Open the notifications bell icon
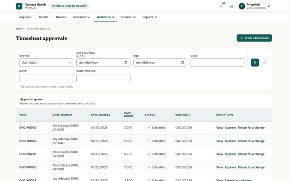290x181 pixels. (x=221, y=6)
